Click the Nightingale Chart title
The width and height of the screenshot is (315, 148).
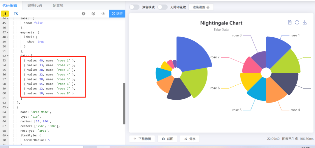221,23
